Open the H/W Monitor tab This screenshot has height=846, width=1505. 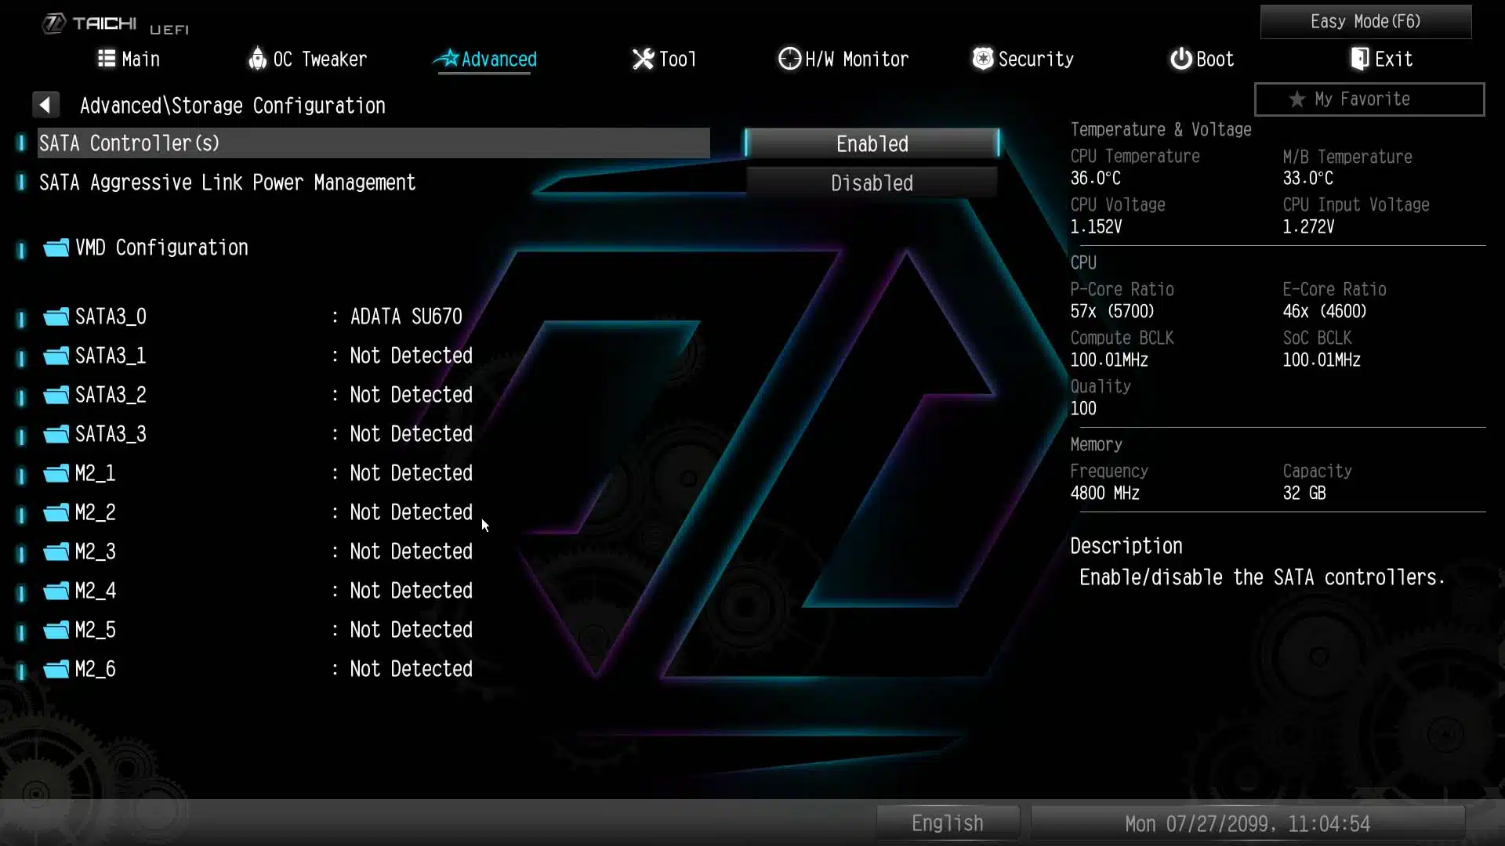843,60
